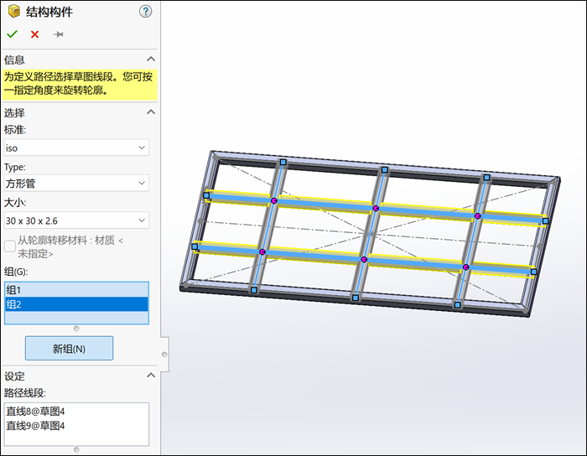The width and height of the screenshot is (587, 456).
Task: Open help via the question mark icon
Action: 146,12
